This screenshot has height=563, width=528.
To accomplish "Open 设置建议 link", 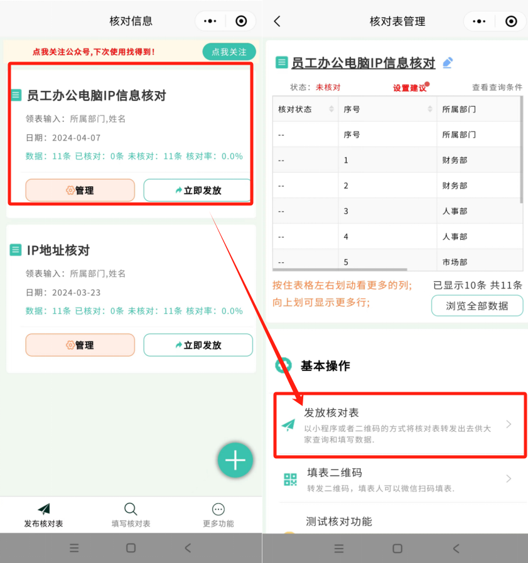I will click(409, 88).
